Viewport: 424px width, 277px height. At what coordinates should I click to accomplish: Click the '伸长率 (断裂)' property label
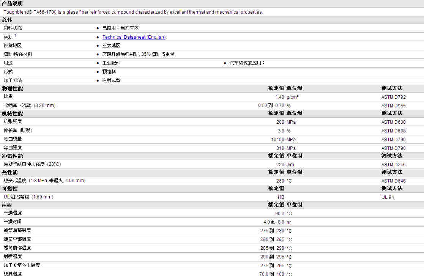pos(18,131)
